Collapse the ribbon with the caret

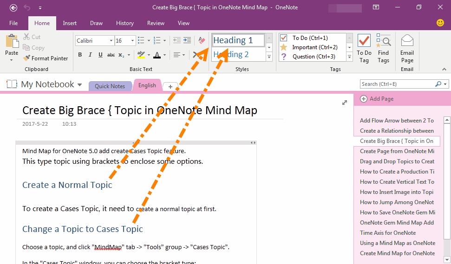444,69
